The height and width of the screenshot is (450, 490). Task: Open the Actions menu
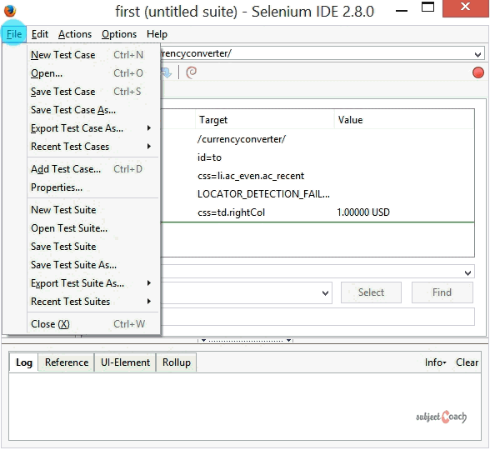(75, 33)
